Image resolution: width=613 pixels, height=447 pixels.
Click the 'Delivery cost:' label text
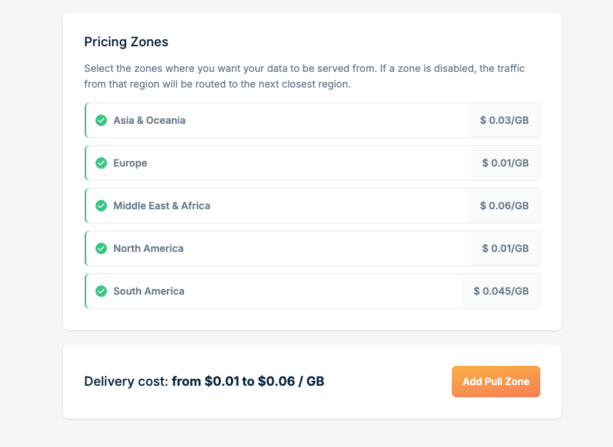(126, 382)
